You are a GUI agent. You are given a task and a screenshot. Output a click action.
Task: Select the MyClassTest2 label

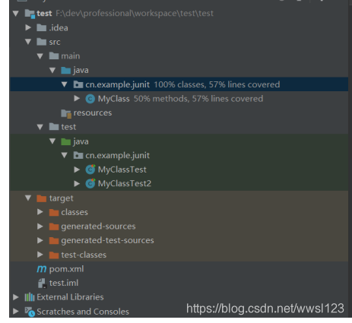125,183
